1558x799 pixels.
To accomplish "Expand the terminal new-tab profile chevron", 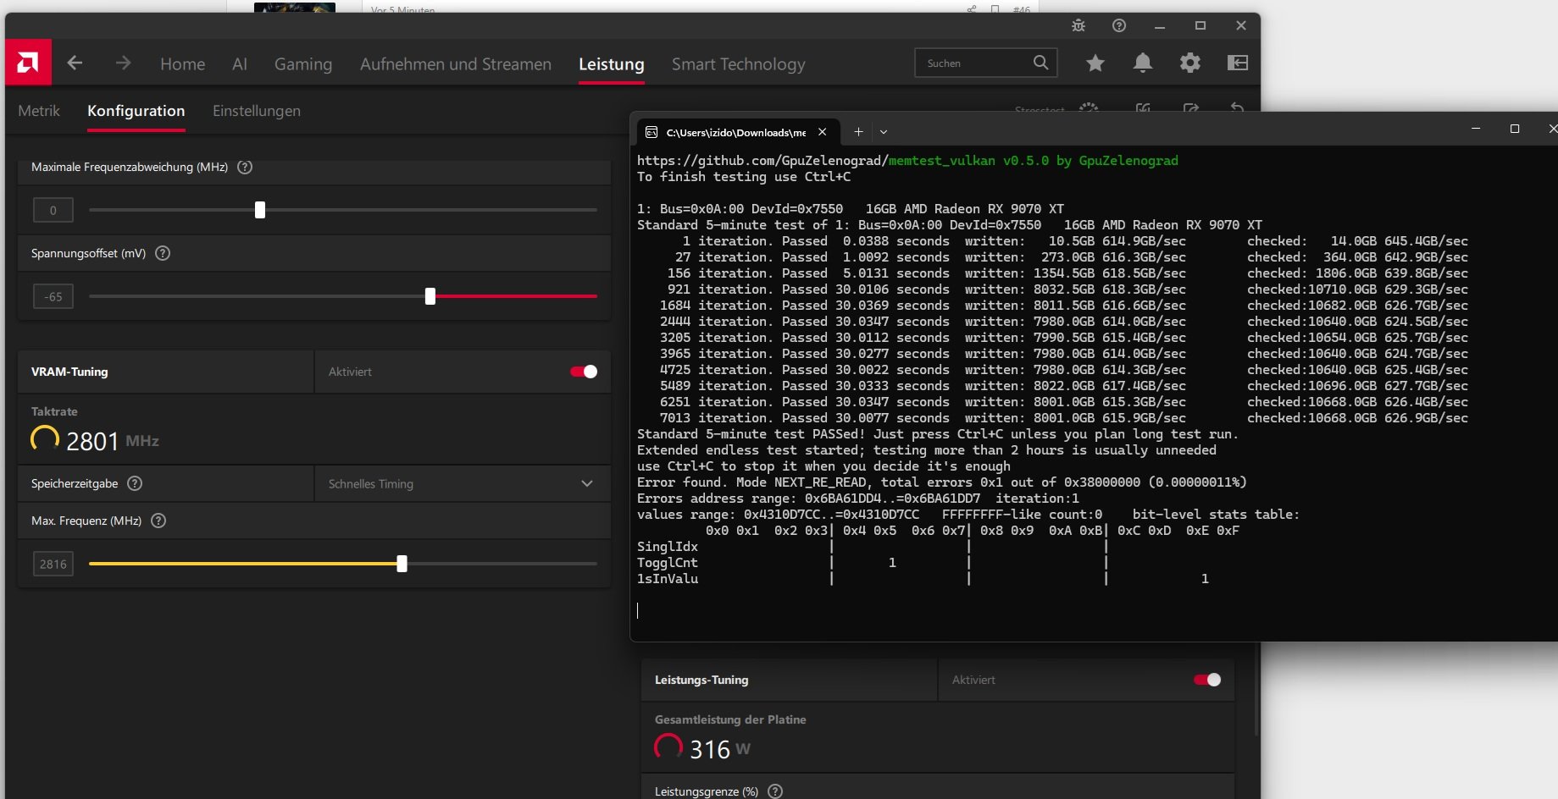I will [x=884, y=132].
